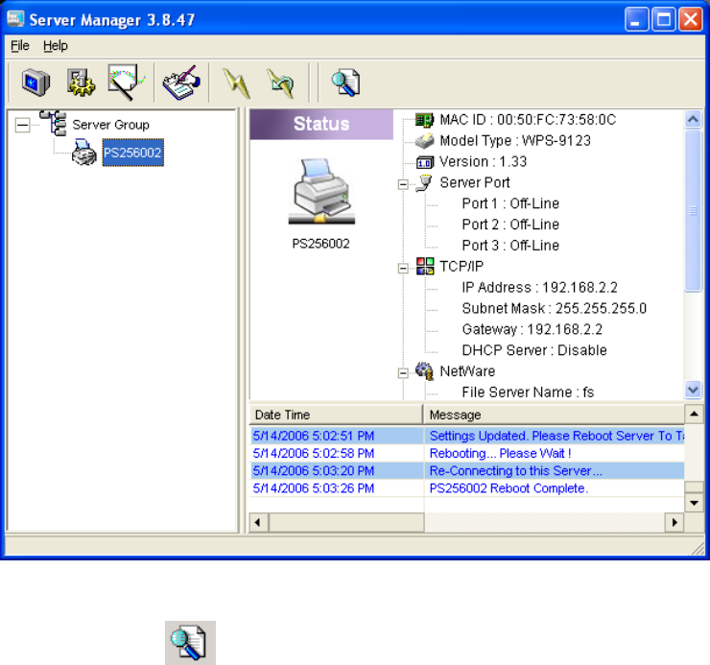Open the Help menu

coord(56,45)
